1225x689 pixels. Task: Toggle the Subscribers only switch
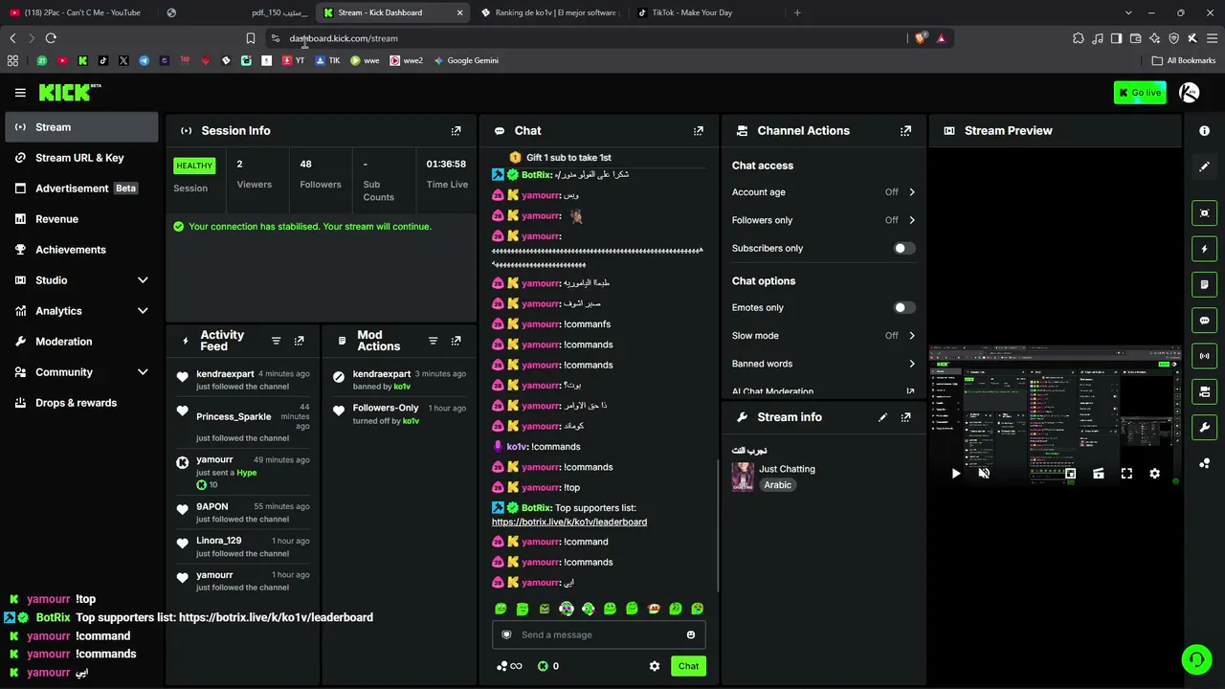click(x=903, y=249)
